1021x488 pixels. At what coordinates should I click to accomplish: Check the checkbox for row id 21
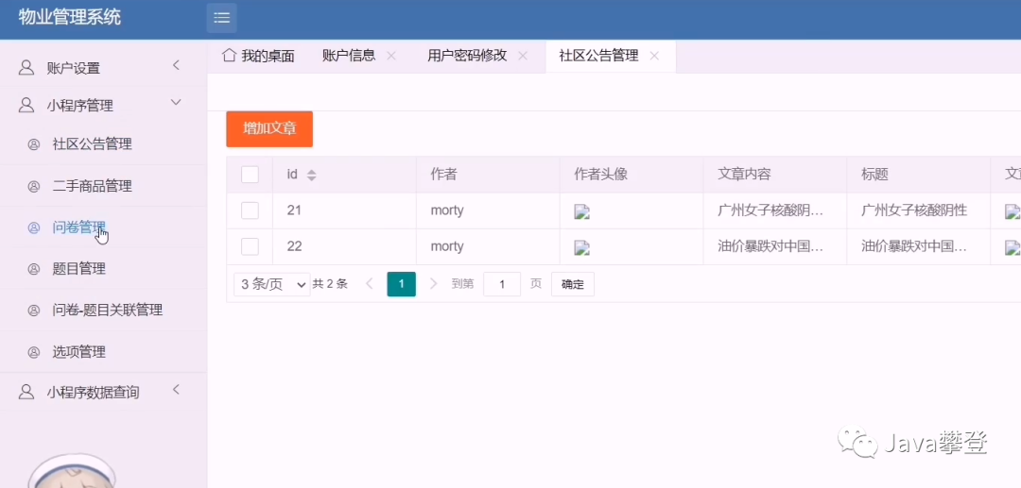250,210
